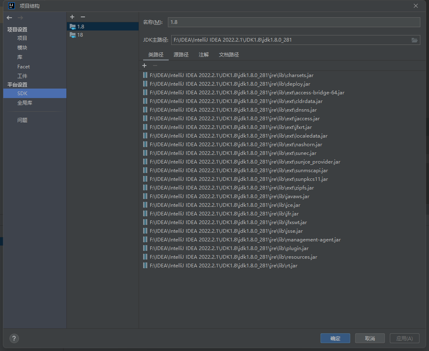The height and width of the screenshot is (351, 429).
Task: Select the 1.8 SDK entry
Action: (103, 26)
